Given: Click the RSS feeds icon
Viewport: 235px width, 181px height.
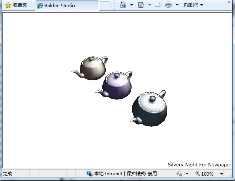Looking at the screenshot, I should tap(141, 5).
